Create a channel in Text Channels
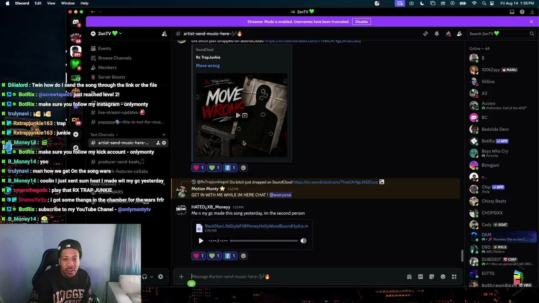This screenshot has height=303, width=539. (164, 135)
